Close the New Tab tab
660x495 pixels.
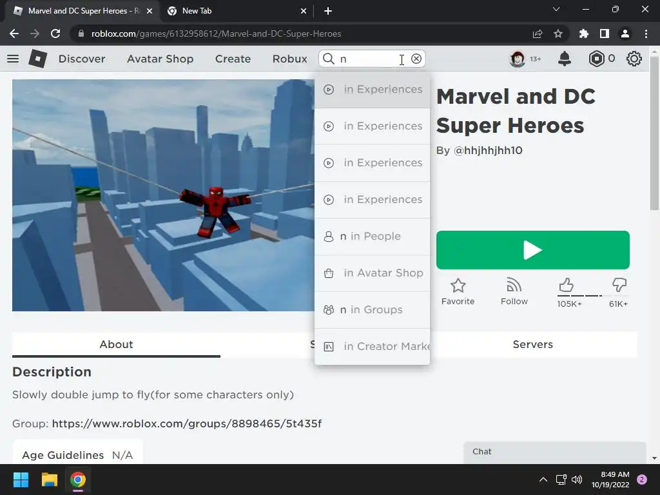[304, 11]
